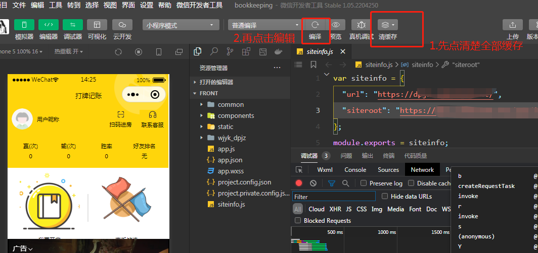
Task: Close the siteinfo.js editor tab
Action: click(342, 52)
